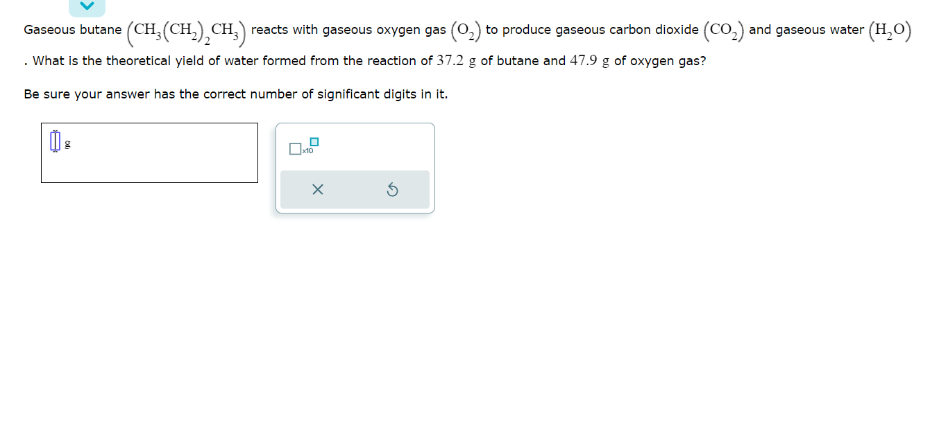Click the gray tool strip in answer palette

click(355, 189)
